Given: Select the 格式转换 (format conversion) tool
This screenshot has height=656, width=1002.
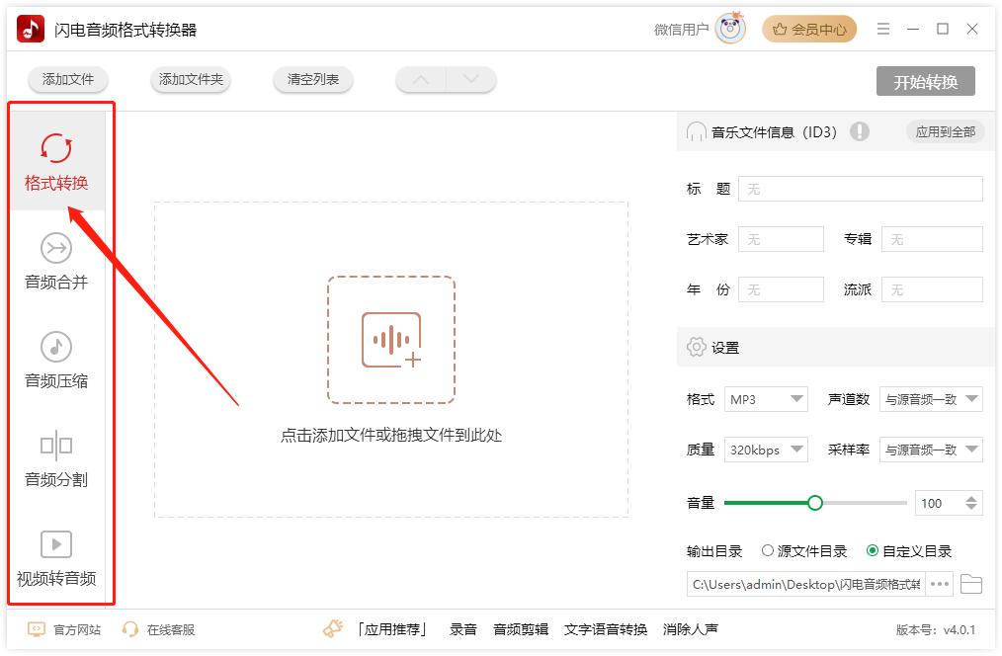Looking at the screenshot, I should pos(57,163).
